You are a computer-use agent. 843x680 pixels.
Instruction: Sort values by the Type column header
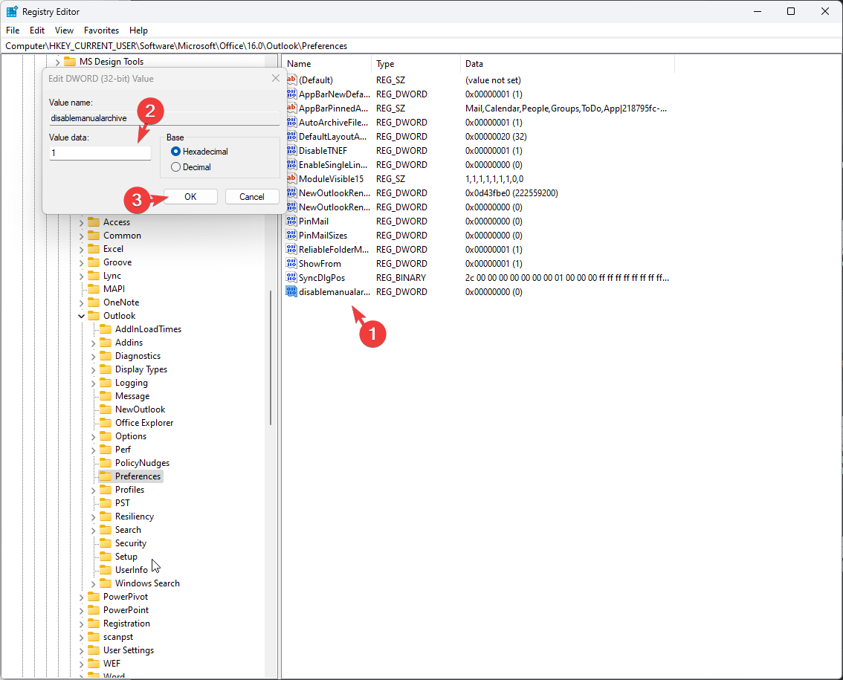(416, 63)
